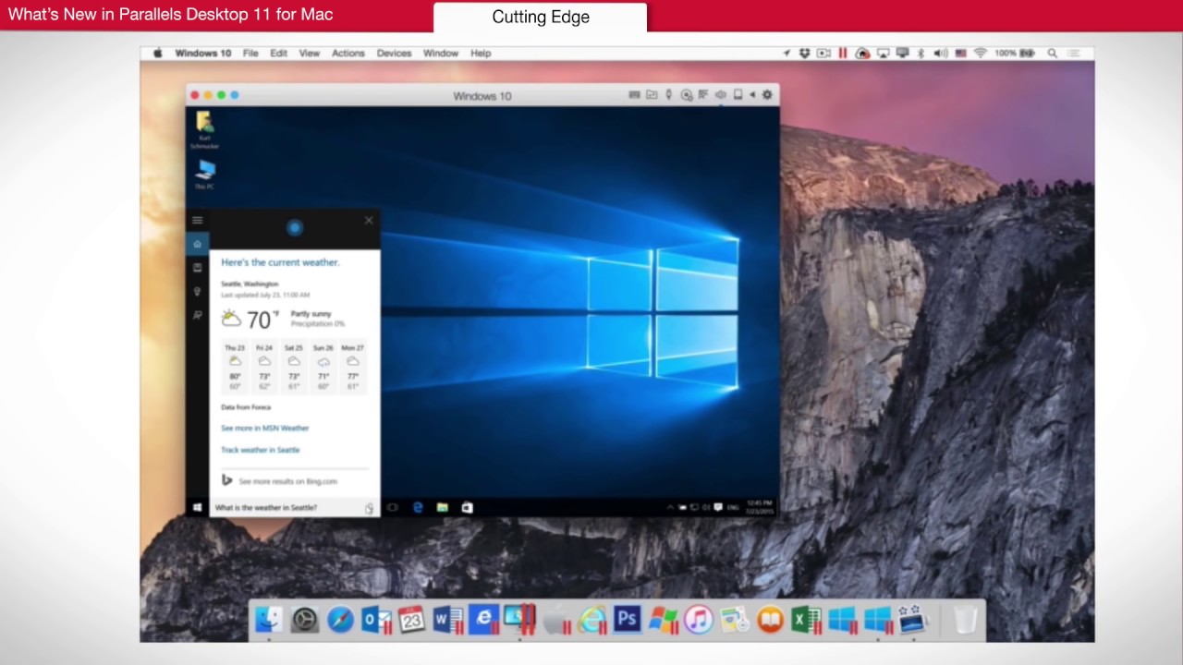Open the Windows 10 application menu
Screen dimensions: 1183x665
203,54
